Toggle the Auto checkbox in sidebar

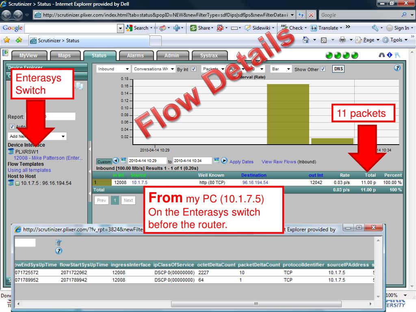[12, 127]
